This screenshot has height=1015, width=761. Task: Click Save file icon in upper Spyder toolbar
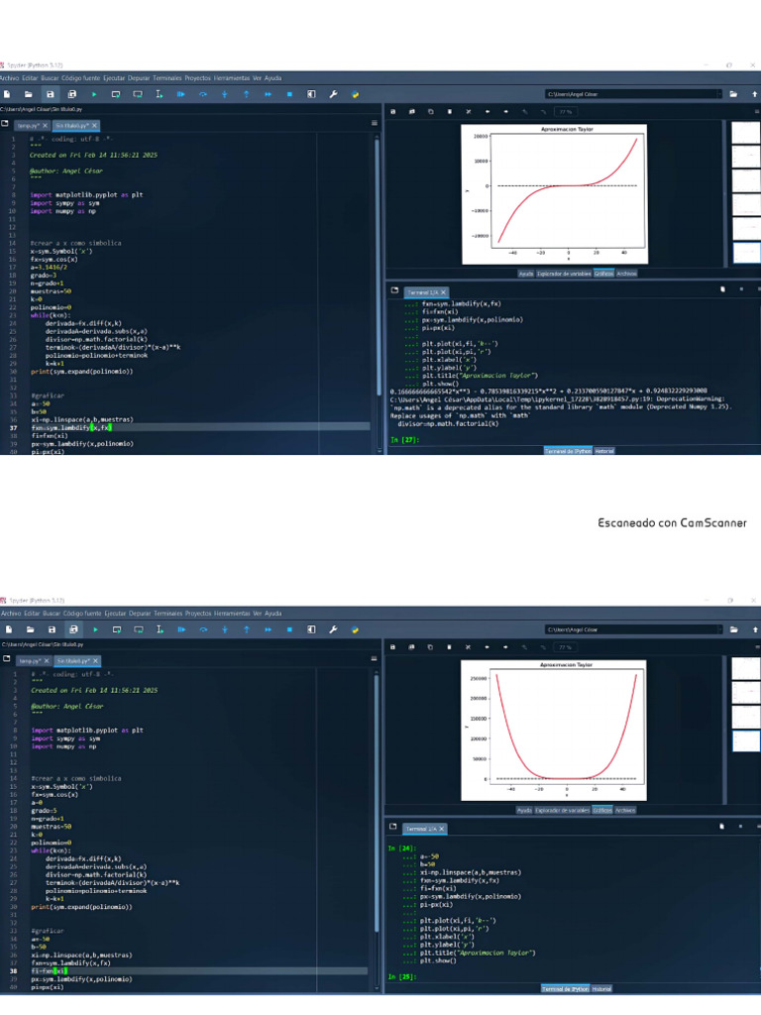(x=50, y=94)
